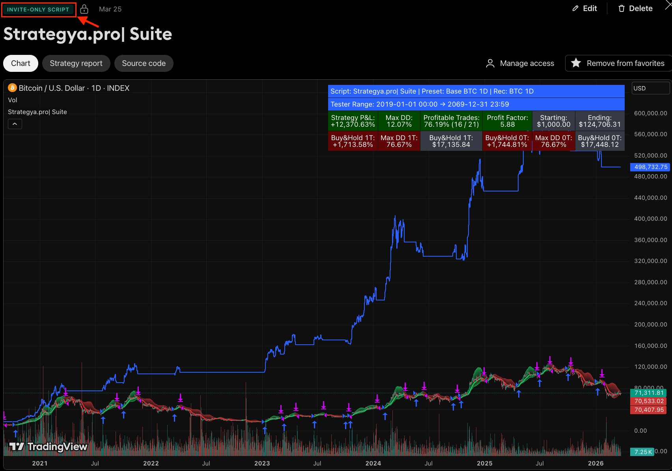Viewport: 672px width, 471px height.
Task: Click the Bitcoin / U.S. Dollar symbol title
Action: pos(74,88)
